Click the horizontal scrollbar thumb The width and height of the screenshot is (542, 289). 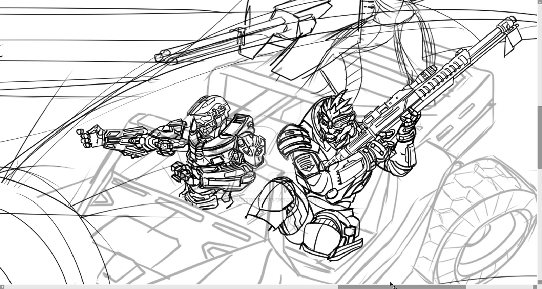tap(402, 287)
